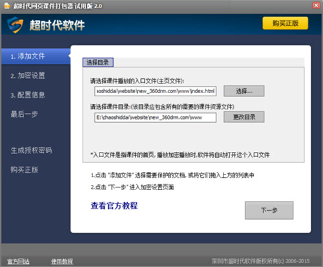Go to step 2. 加密设置
This screenshot has height=267, width=323.
[28, 76]
